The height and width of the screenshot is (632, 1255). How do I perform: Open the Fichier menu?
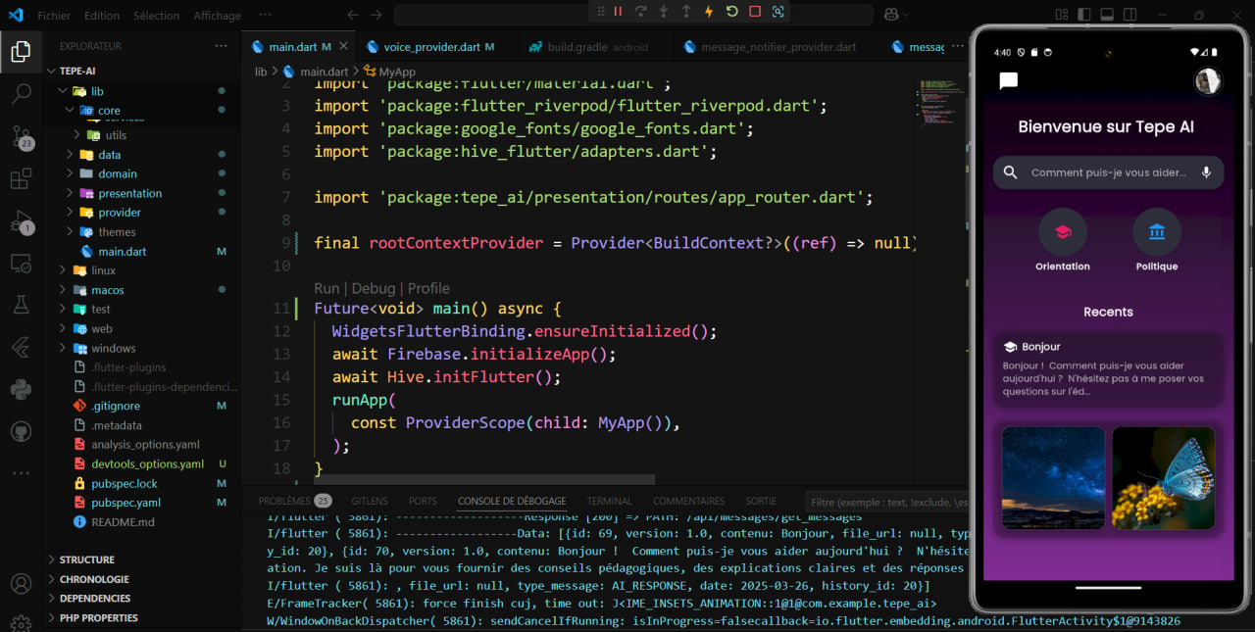click(x=54, y=16)
